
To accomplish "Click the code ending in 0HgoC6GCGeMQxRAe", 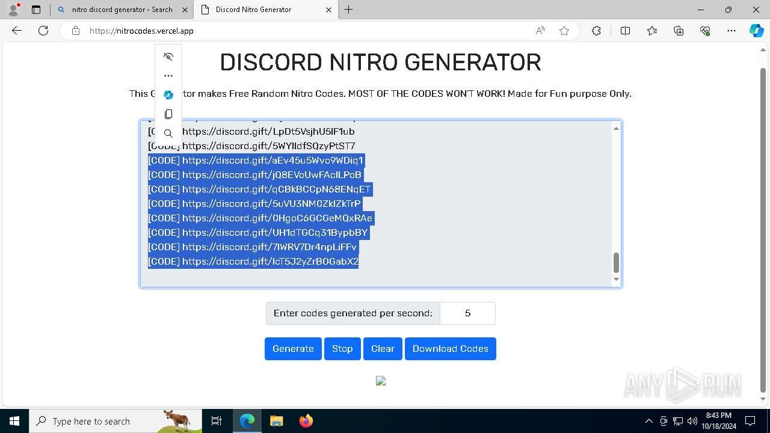I will coord(260,218).
